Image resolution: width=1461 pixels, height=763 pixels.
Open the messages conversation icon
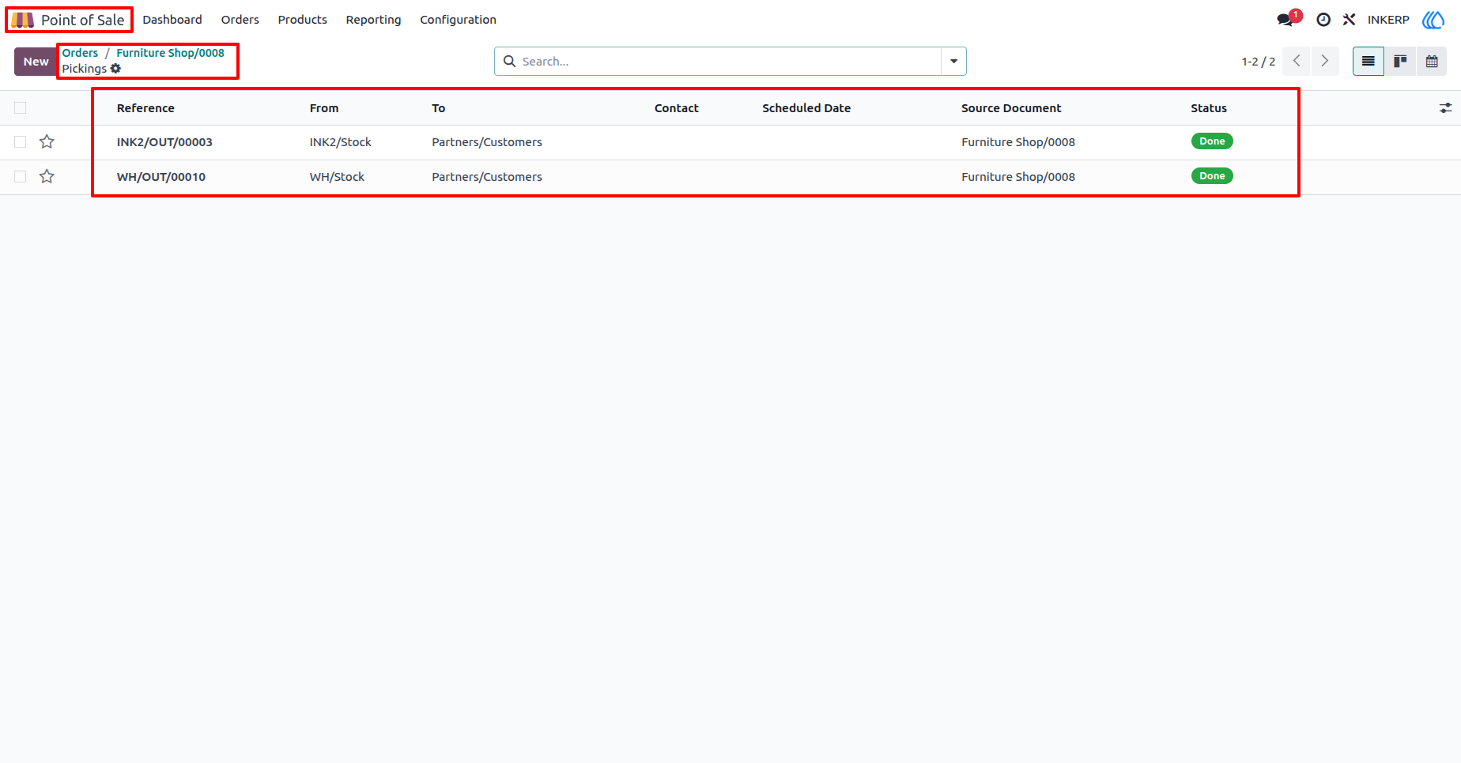tap(1285, 20)
